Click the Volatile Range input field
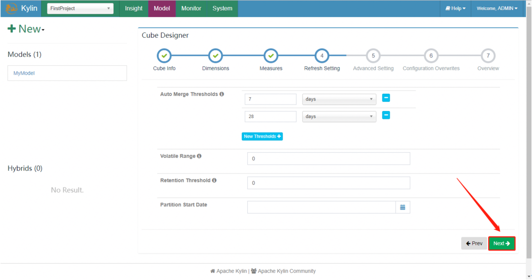This screenshot has width=532, height=280. (329, 159)
